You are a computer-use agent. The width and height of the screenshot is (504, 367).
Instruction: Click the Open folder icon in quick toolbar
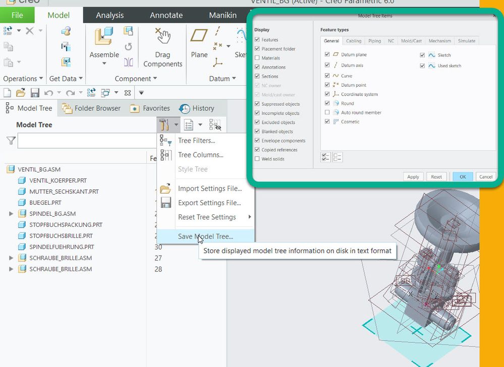21,93
